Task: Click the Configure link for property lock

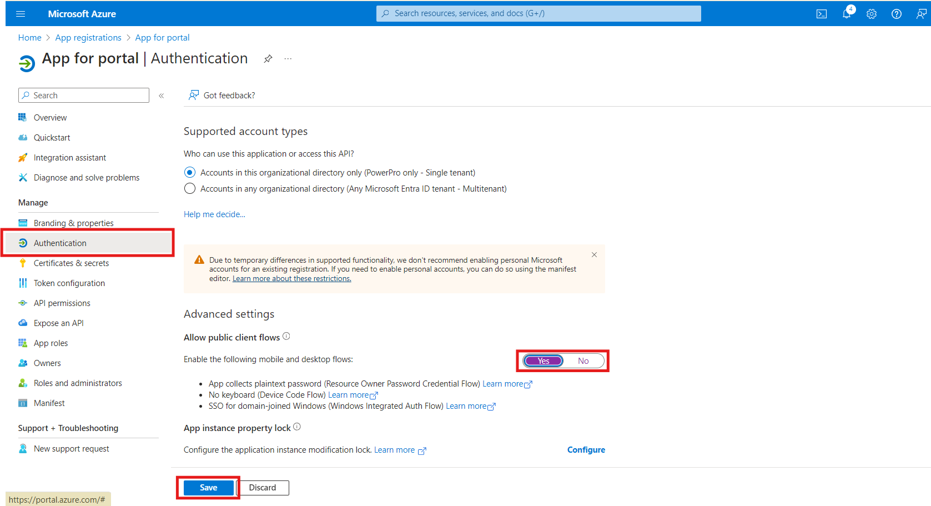Action: pos(586,450)
